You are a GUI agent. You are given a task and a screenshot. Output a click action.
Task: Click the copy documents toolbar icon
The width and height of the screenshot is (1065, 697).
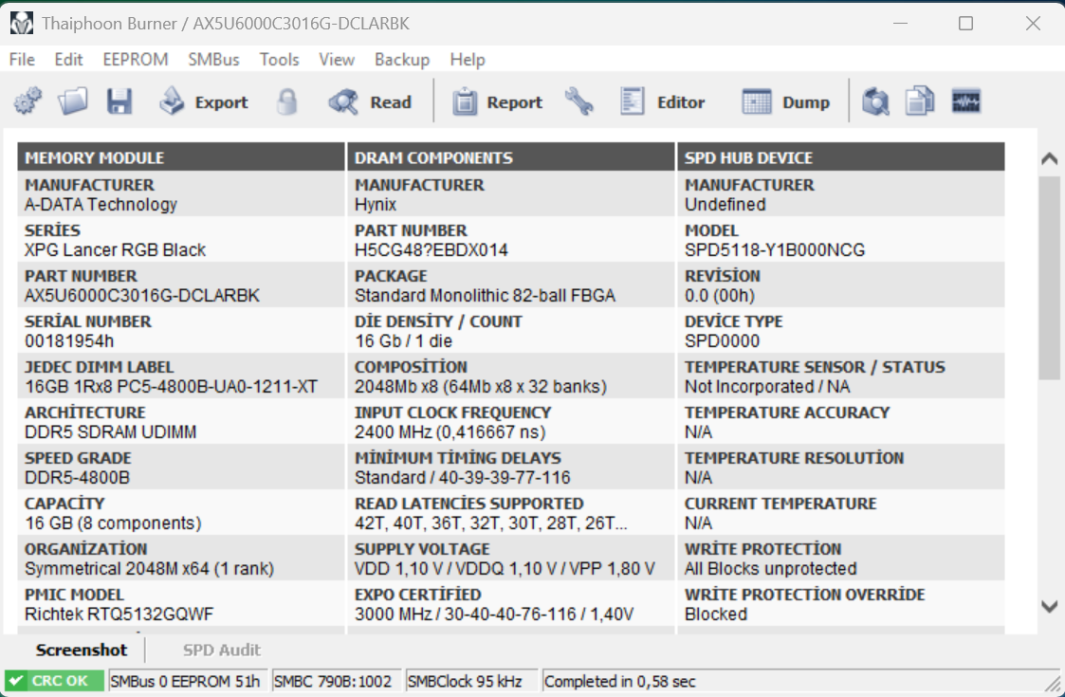[x=920, y=101]
